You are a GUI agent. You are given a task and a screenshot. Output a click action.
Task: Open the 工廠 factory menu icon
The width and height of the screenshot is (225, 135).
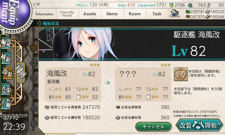click(x=6, y=104)
